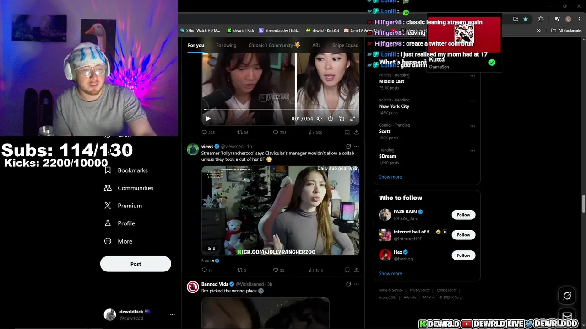Open more options on the views post
The width and height of the screenshot is (586, 329).
point(357,147)
